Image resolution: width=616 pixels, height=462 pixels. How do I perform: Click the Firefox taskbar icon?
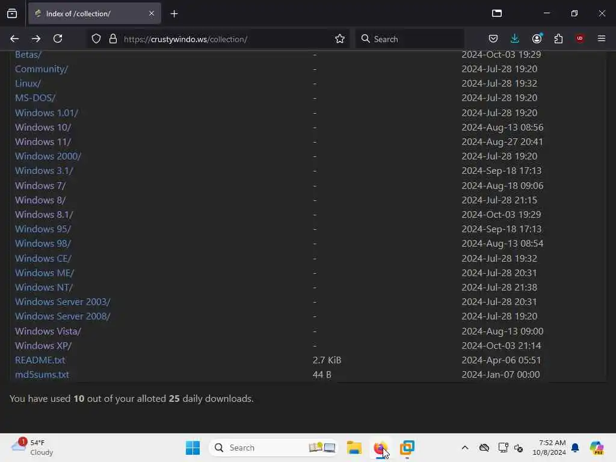tap(380, 448)
